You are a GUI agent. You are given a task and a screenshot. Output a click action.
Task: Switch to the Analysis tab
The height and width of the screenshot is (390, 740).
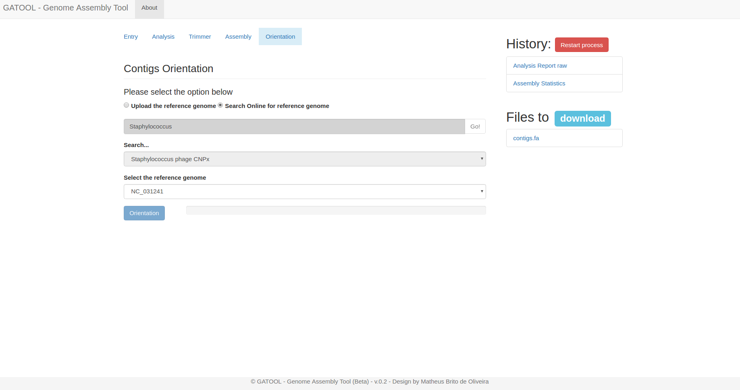coord(163,36)
